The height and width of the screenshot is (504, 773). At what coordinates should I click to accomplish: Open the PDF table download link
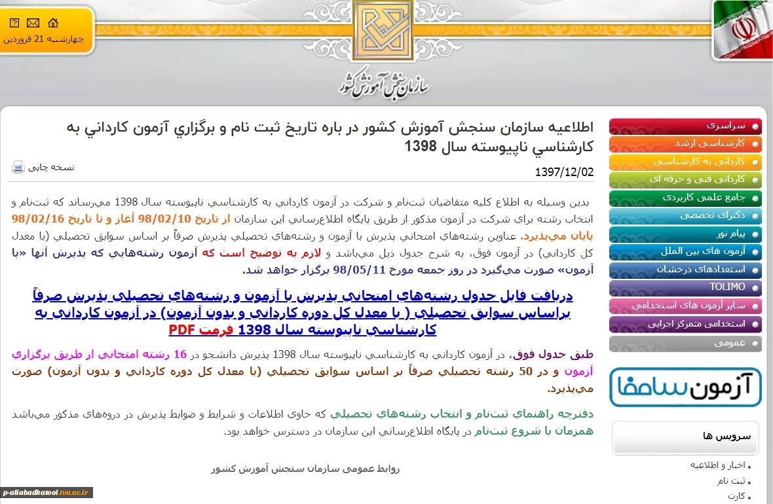[303, 312]
